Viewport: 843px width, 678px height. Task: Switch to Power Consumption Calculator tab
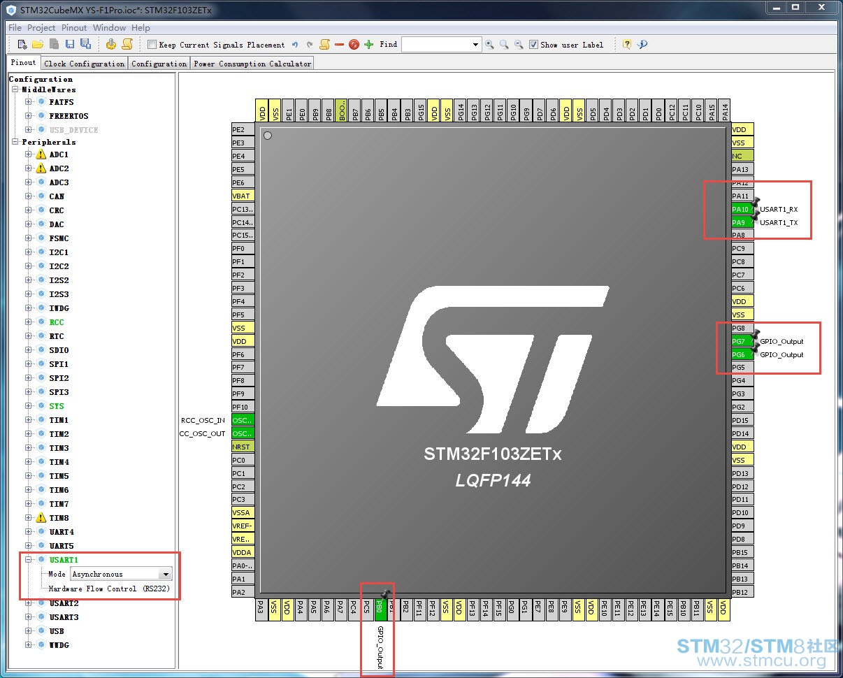pos(252,64)
